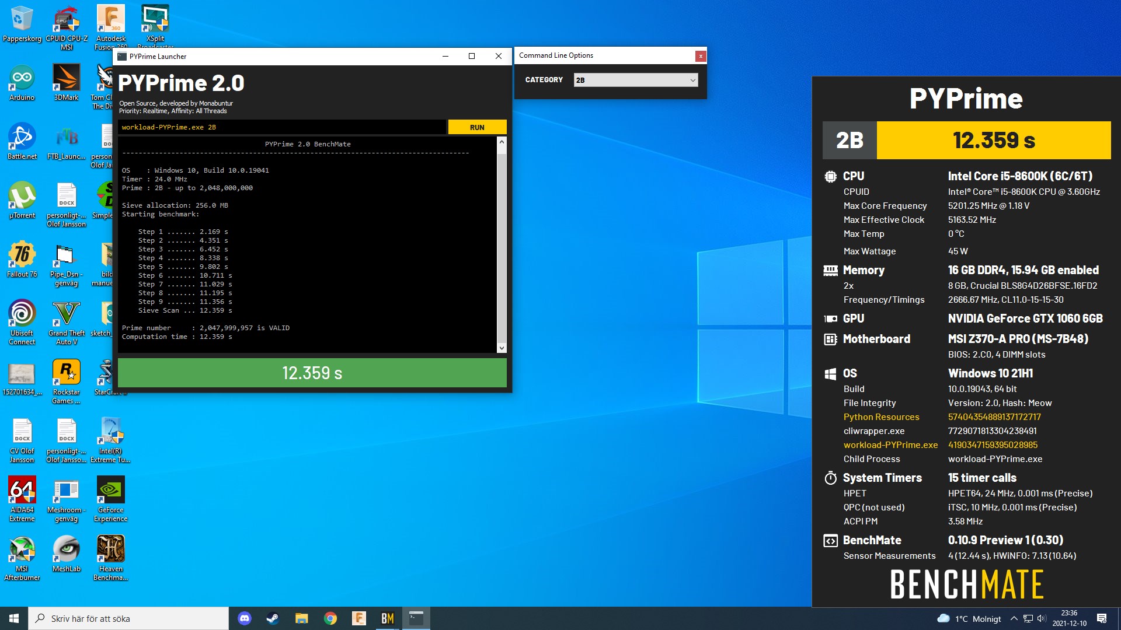Click Python Resources link in BenchMate panel

point(881,417)
